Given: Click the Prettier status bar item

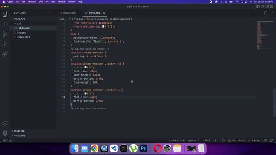Looking at the screenshot, I should 254,140.
